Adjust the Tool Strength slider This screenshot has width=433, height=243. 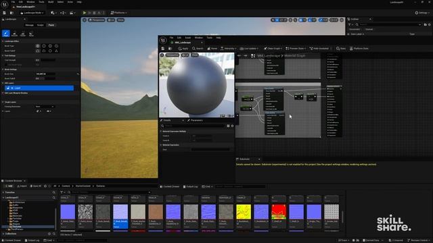coord(45,60)
